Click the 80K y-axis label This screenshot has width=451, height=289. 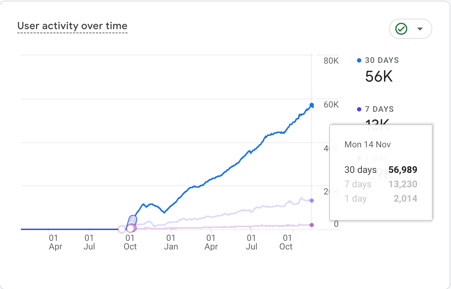click(331, 61)
